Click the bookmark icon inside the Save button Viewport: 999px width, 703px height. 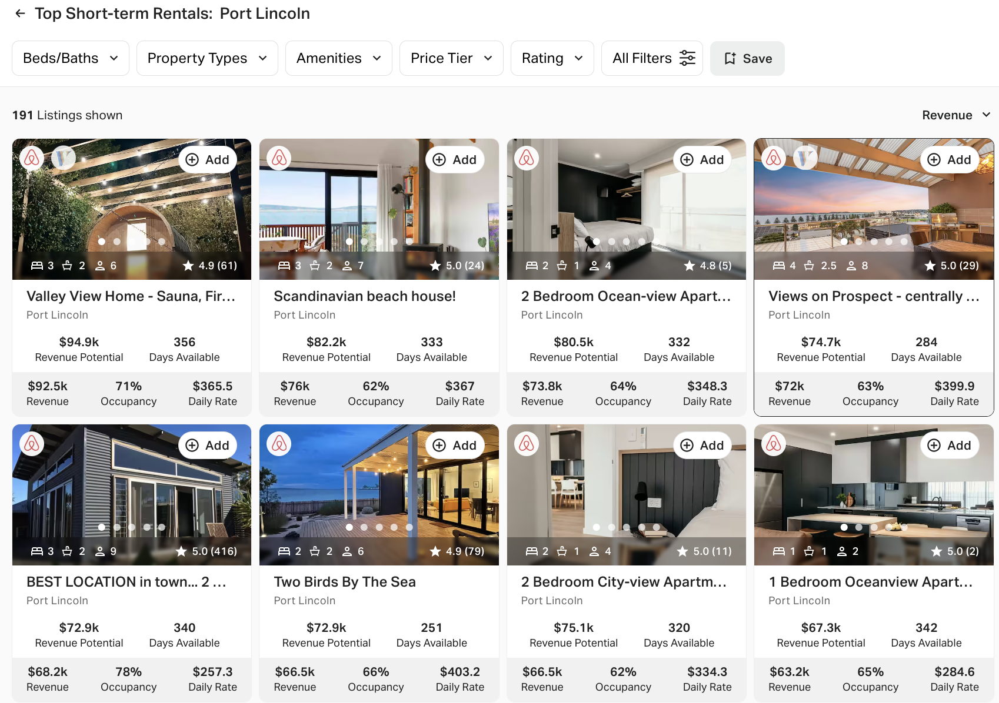[x=731, y=58]
